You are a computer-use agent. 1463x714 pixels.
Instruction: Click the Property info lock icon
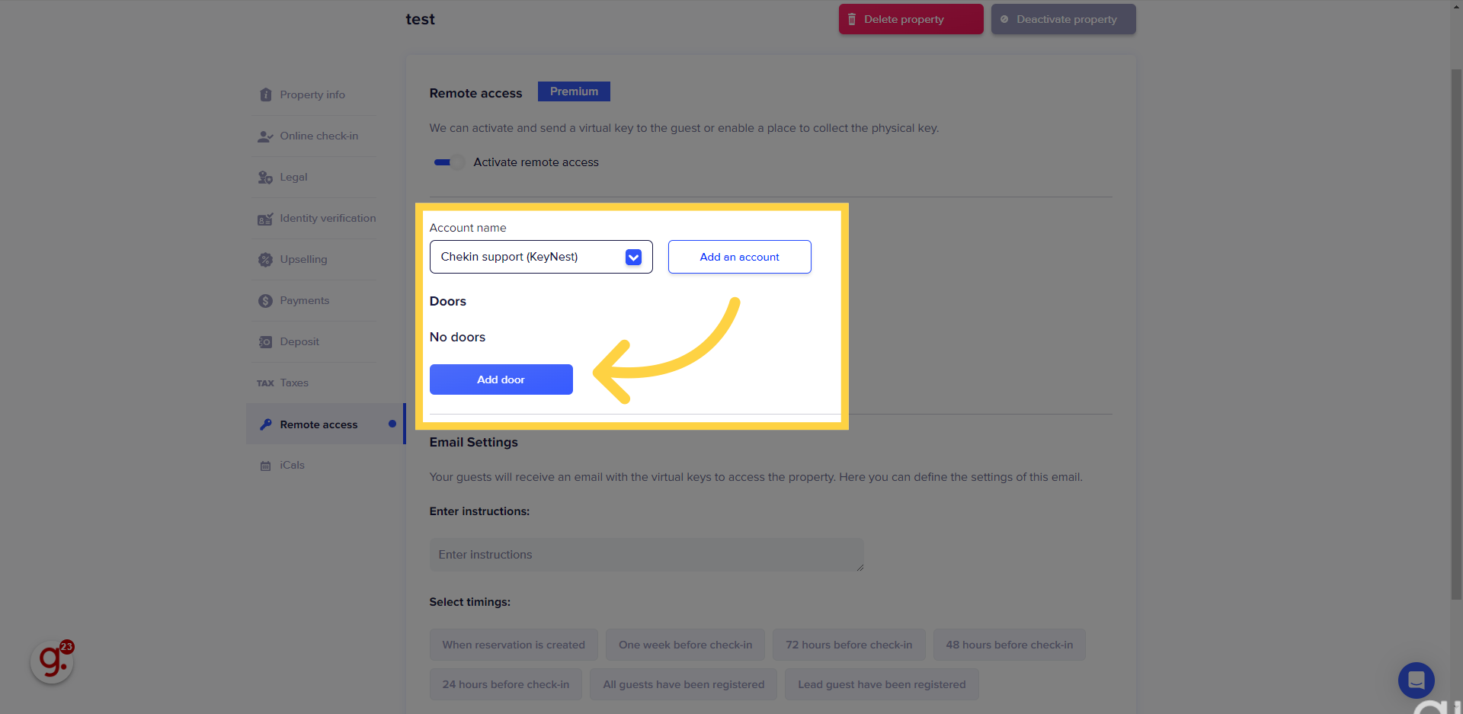click(x=265, y=94)
